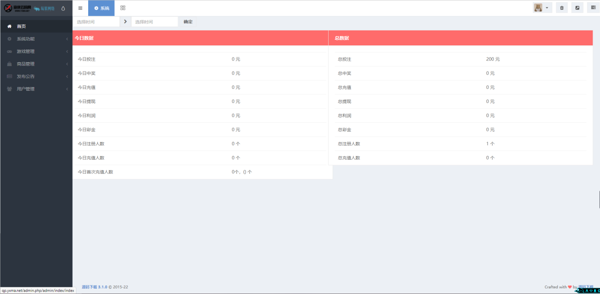Open the 源码下载 3.1.0 footer link

94,287
